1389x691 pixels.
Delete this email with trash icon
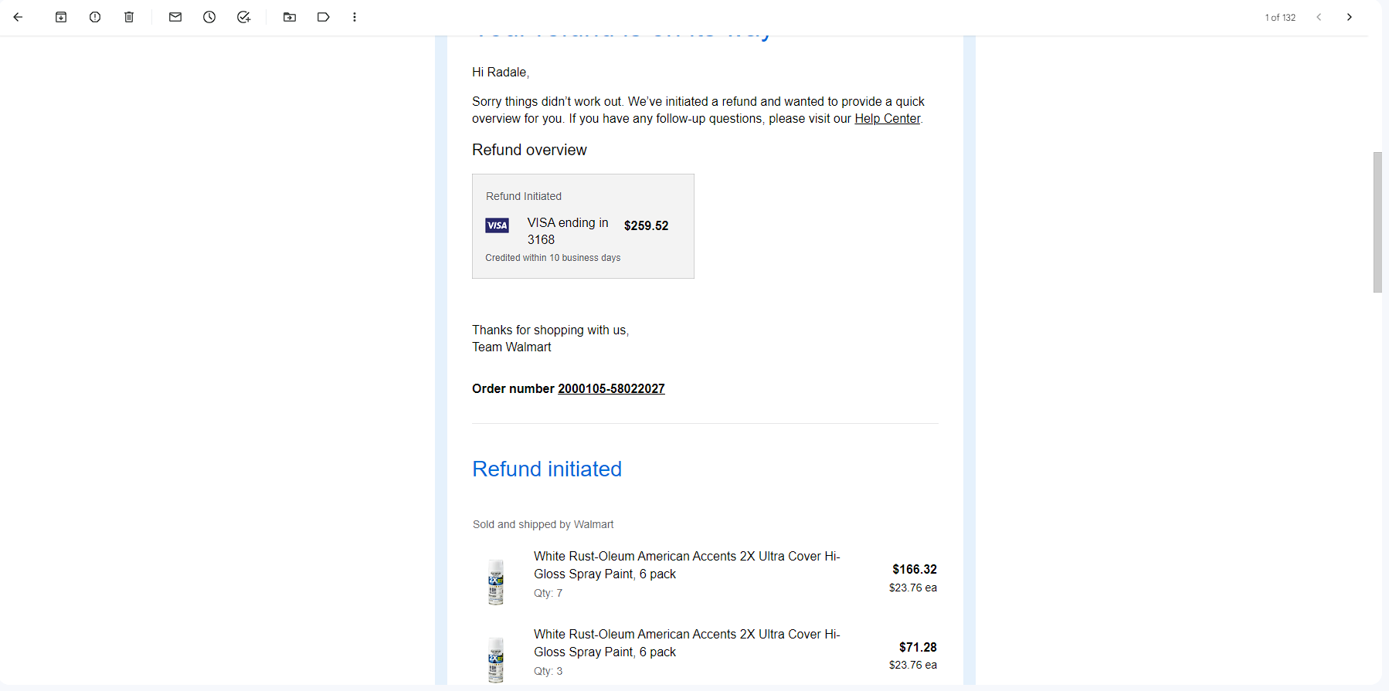(x=129, y=17)
